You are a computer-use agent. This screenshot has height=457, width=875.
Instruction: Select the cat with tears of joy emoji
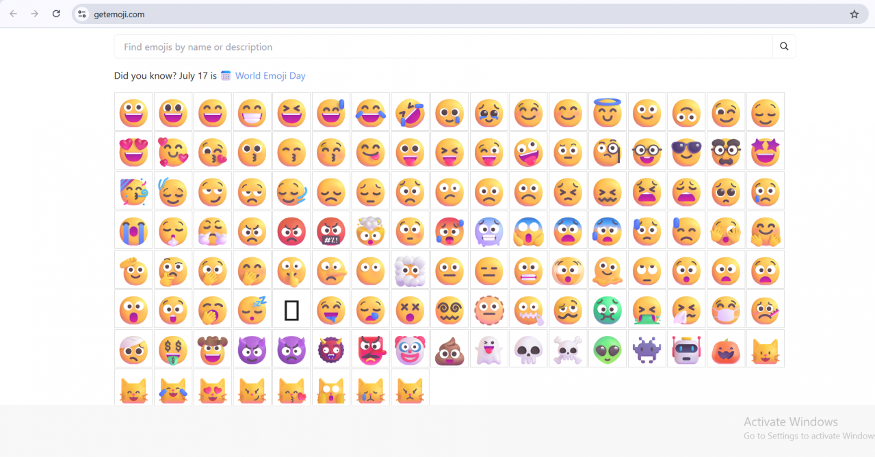[173, 387]
